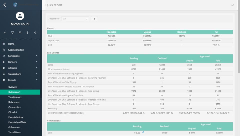Click the Unique column header in Counts

(147, 32)
